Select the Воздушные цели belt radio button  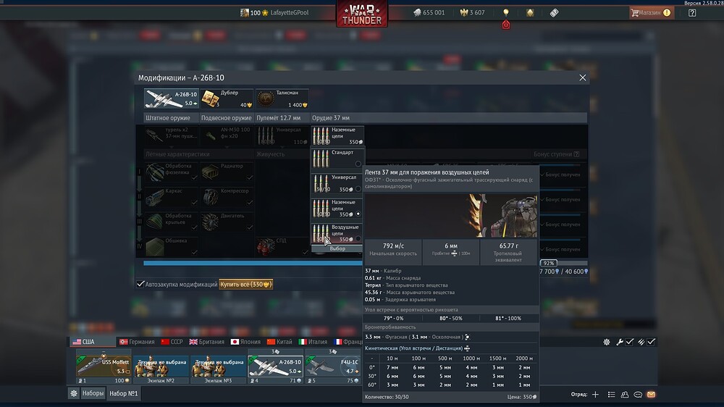(x=358, y=239)
